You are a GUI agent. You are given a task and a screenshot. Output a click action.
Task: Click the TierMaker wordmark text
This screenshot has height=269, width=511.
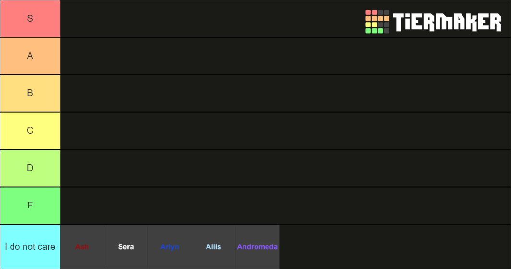(x=447, y=22)
